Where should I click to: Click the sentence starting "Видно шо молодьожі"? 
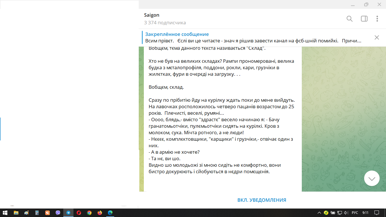click(x=215, y=168)
